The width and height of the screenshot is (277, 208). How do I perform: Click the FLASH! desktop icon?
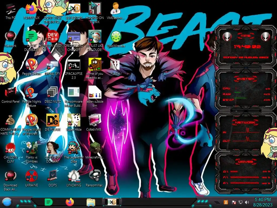116,67
